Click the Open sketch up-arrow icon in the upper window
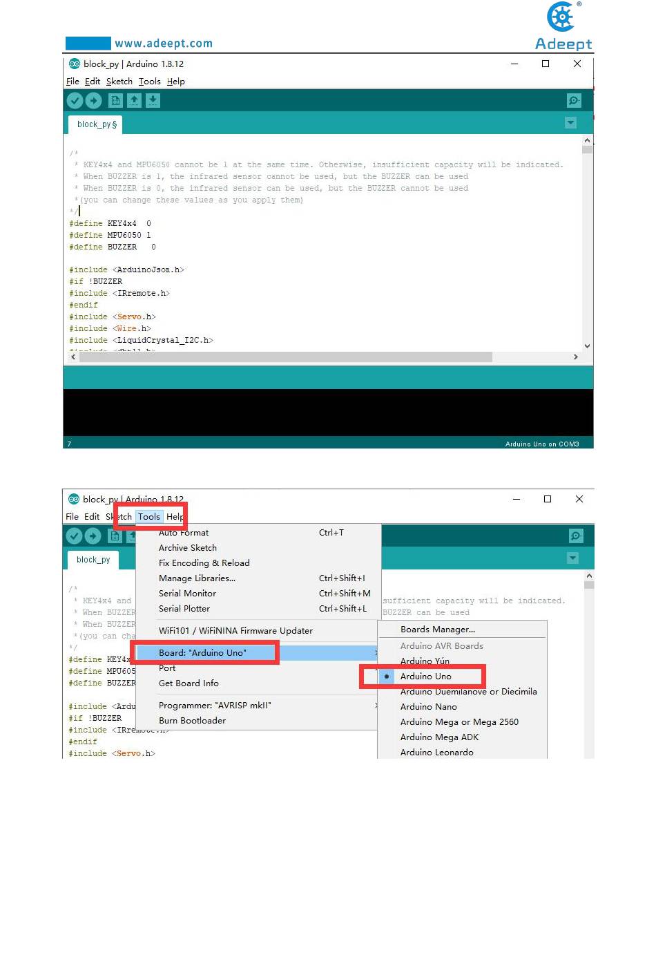The height and width of the screenshot is (973, 656). (x=134, y=101)
